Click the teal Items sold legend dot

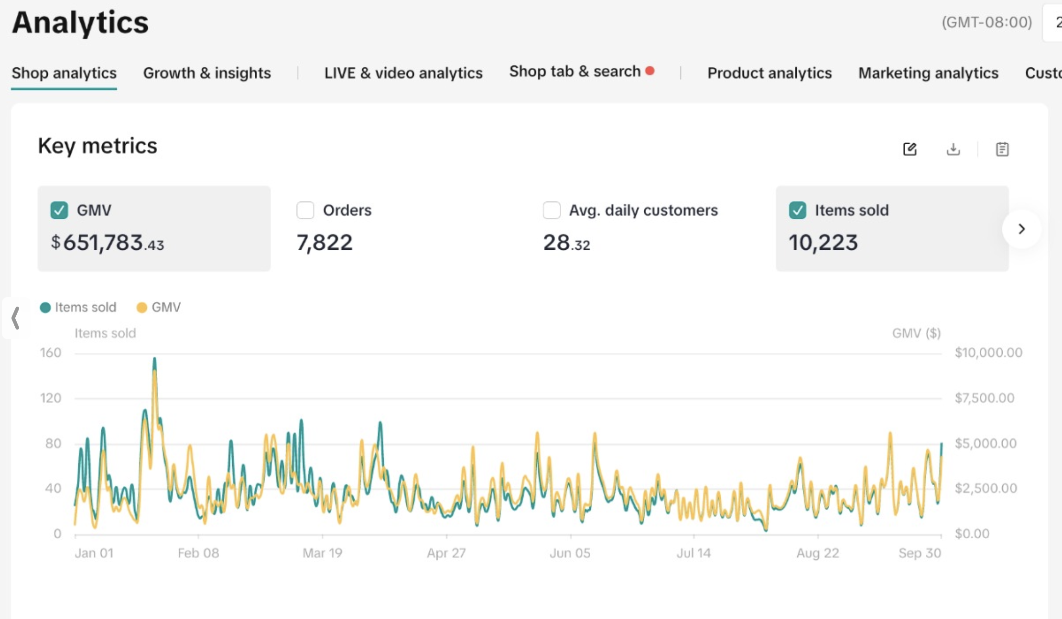click(x=45, y=308)
